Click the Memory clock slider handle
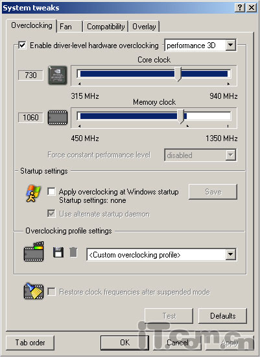260x357 pixels. (x=181, y=116)
